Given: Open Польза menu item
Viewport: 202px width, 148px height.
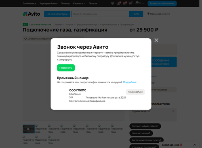Looking at the screenshot, I should pos(93,4).
